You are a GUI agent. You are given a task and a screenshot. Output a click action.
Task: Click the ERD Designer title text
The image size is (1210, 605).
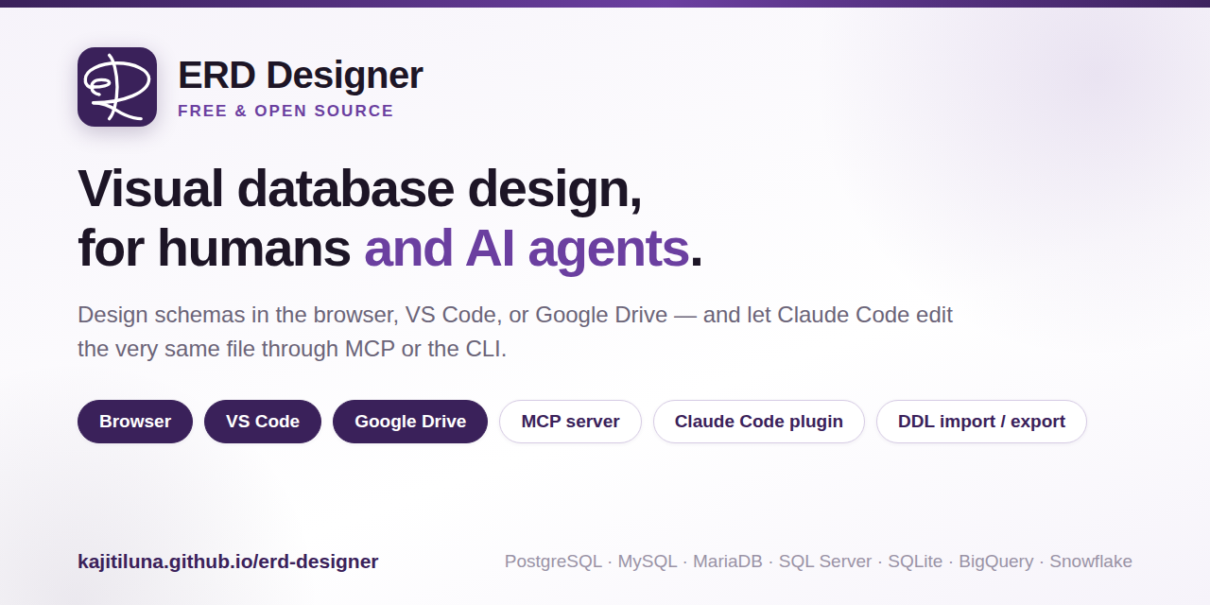point(301,76)
